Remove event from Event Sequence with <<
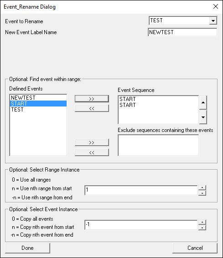This screenshot has height=258, width=223. tap(92, 108)
